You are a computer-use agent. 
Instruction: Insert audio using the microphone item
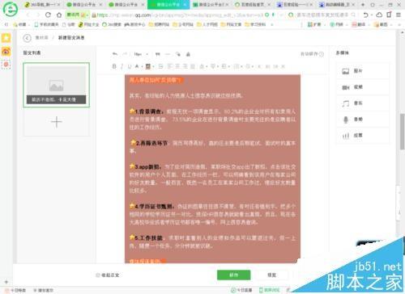click(x=362, y=120)
